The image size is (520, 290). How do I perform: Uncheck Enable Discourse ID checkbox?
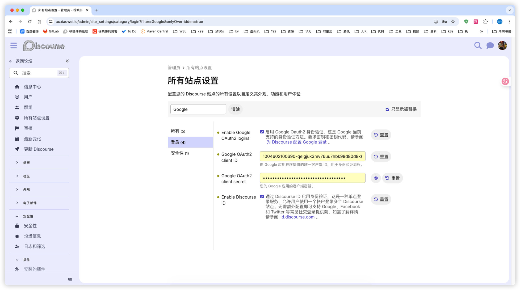(x=262, y=196)
